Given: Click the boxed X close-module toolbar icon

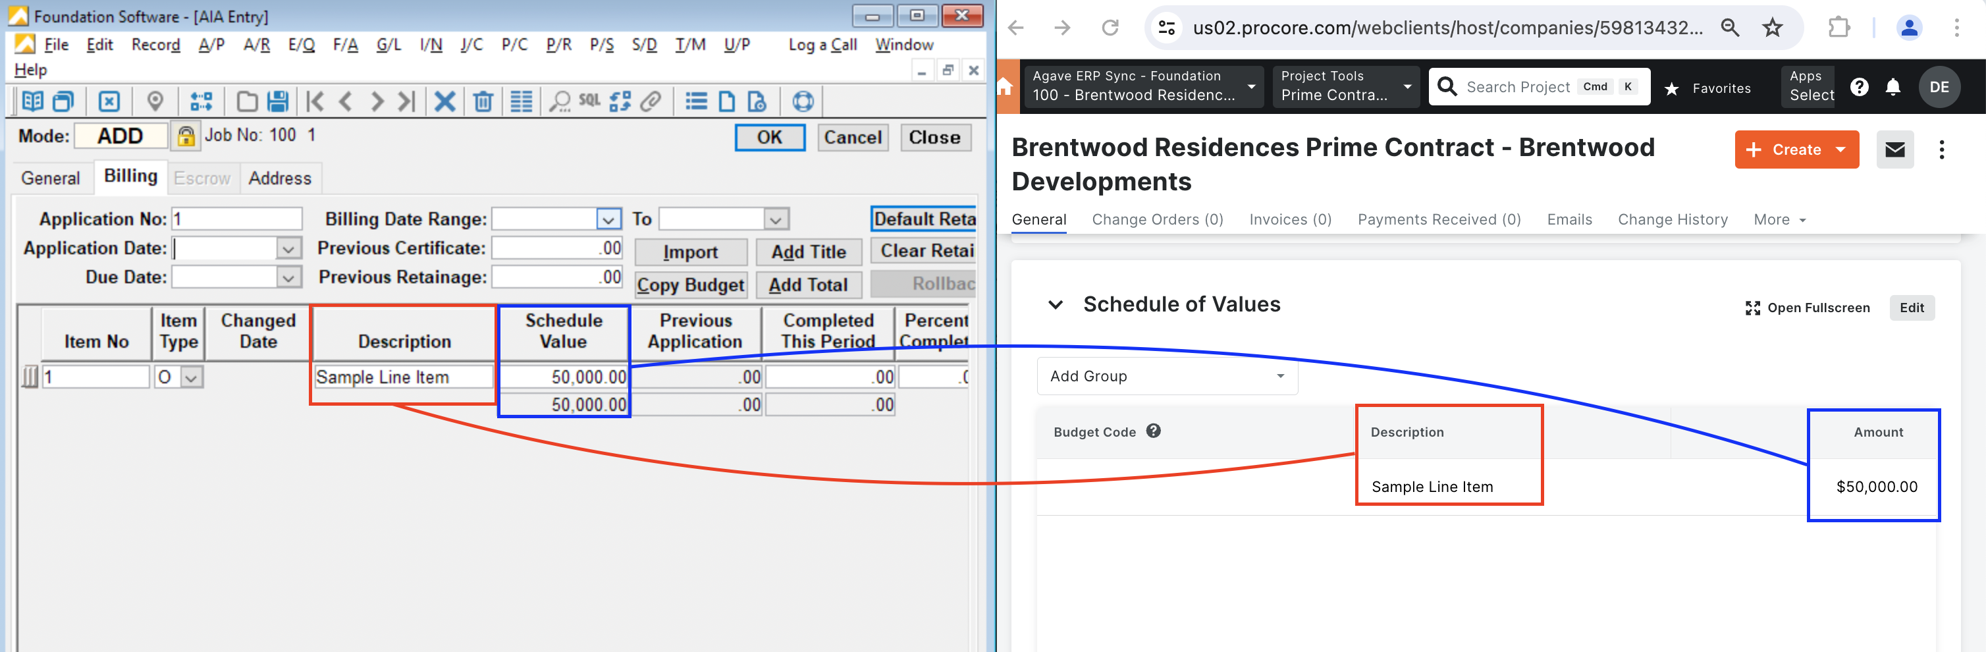Looking at the screenshot, I should (109, 101).
